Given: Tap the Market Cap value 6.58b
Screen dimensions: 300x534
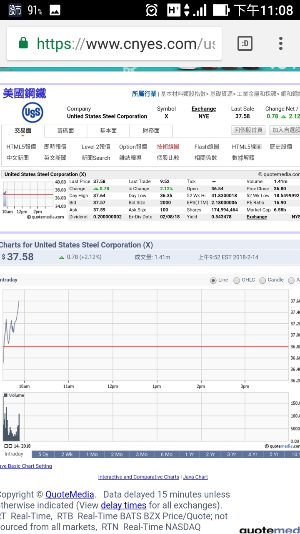Looking at the screenshot, I should coord(280,210).
